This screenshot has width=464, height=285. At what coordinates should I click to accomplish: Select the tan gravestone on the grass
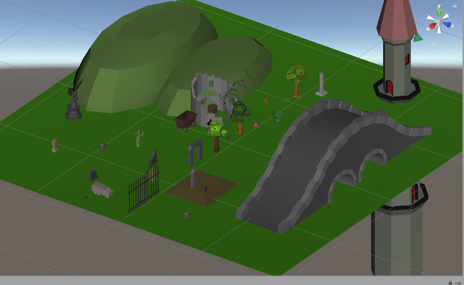point(55,145)
